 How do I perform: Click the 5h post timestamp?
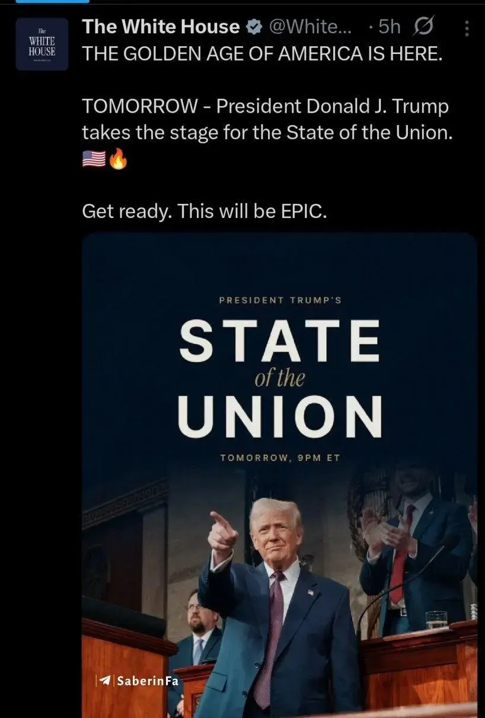click(389, 27)
